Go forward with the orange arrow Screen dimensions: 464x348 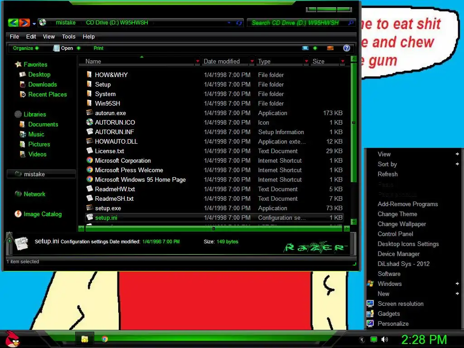pos(24,23)
